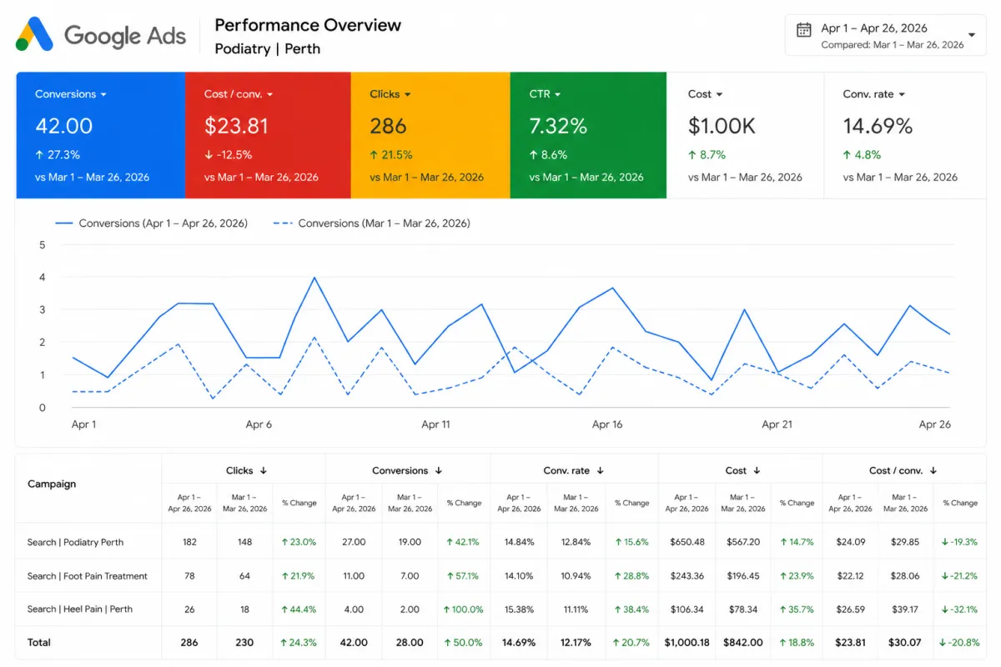This screenshot has height=667, width=1001.
Task: Open the CTR scorecard dropdown
Action: pos(558,95)
